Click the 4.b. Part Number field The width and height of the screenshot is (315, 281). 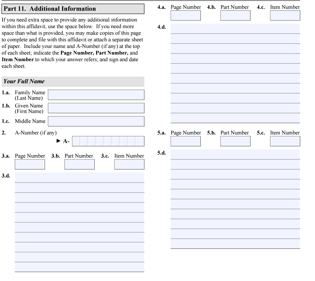(235, 15)
